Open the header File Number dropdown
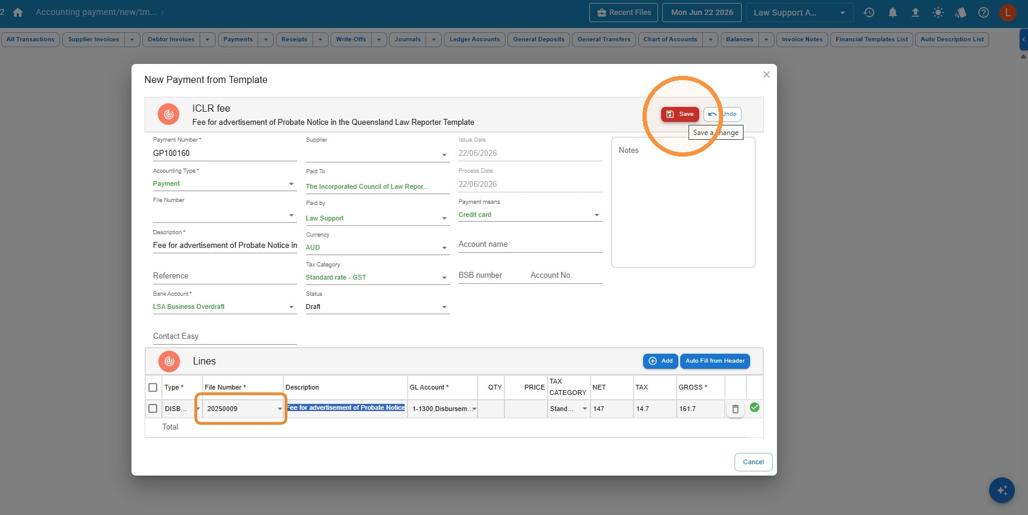1028x515 pixels. [291, 216]
